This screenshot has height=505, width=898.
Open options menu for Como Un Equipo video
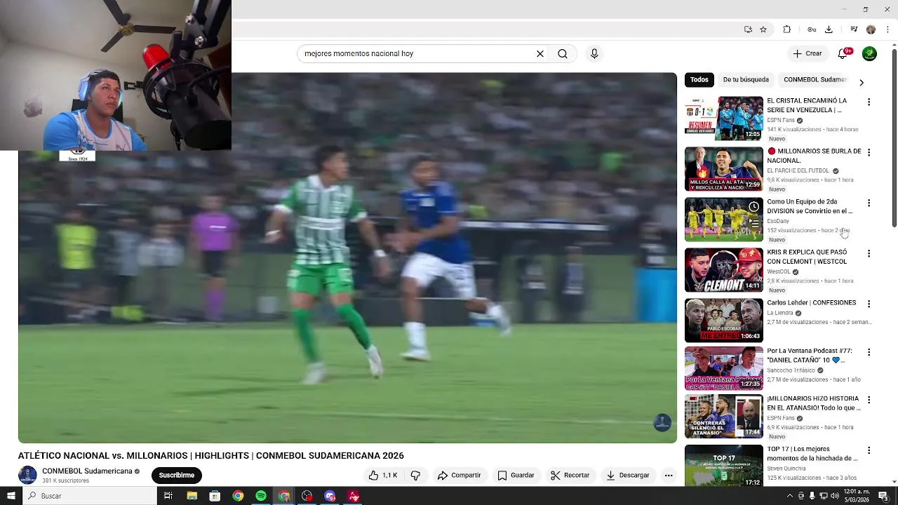pyautogui.click(x=869, y=203)
